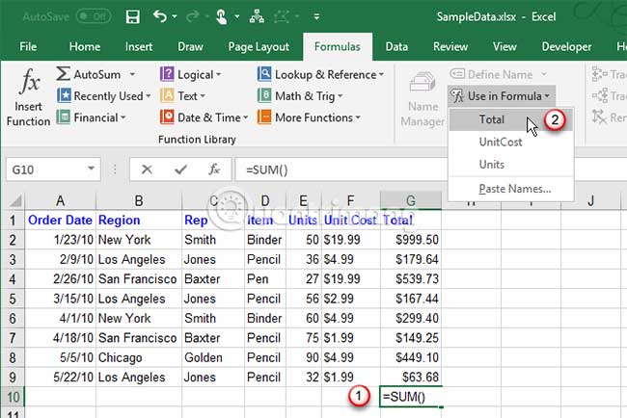627x418 pixels.
Task: Select column A header
Action: [x=61, y=200]
